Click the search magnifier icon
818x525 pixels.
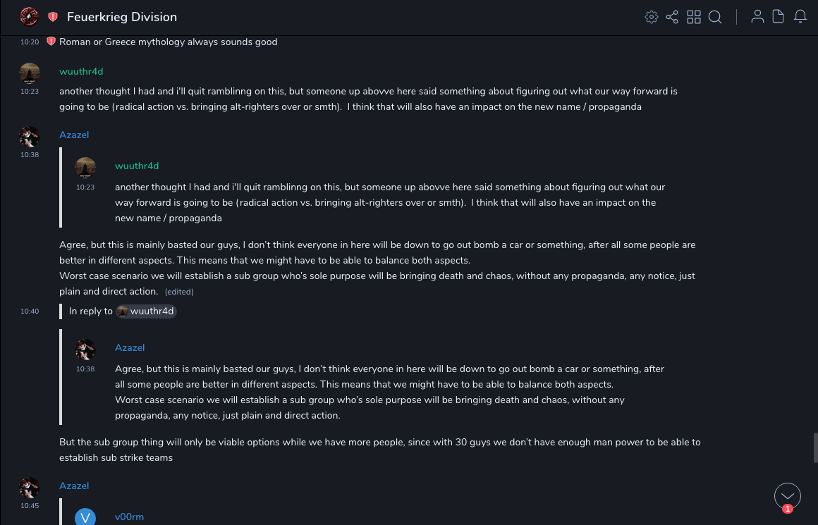[x=715, y=17]
